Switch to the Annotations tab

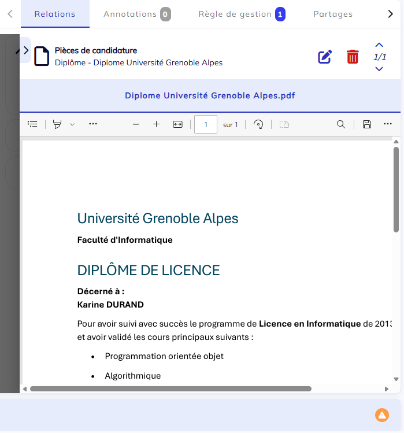pos(136,14)
